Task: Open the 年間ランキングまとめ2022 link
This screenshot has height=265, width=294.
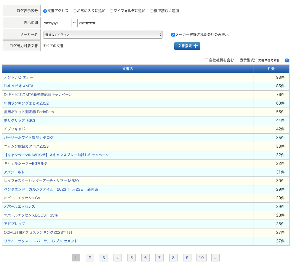Action: pyautogui.click(x=26, y=103)
